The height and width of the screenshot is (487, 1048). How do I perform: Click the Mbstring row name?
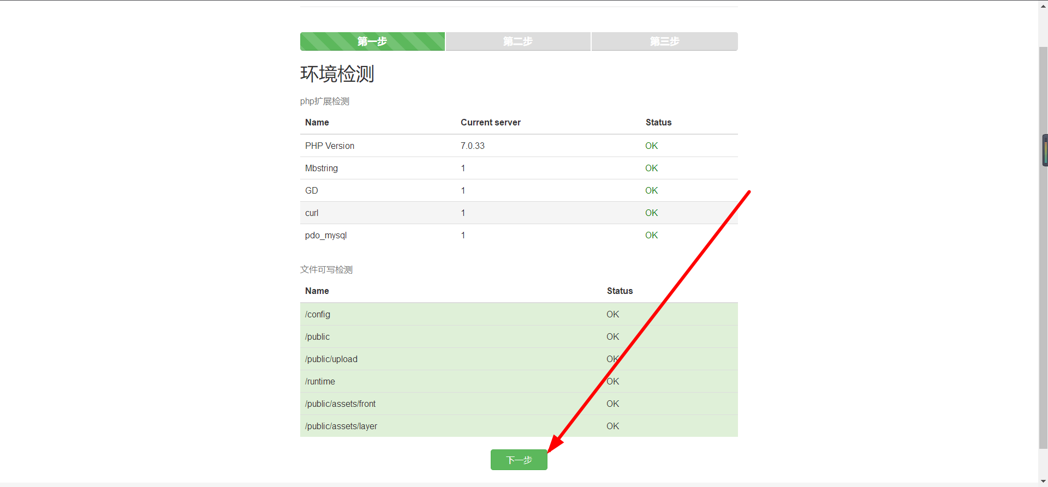tap(321, 168)
